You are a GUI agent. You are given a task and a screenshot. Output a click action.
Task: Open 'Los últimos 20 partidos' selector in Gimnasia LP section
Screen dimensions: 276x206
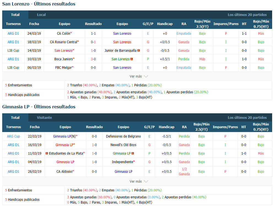(x=247, y=118)
